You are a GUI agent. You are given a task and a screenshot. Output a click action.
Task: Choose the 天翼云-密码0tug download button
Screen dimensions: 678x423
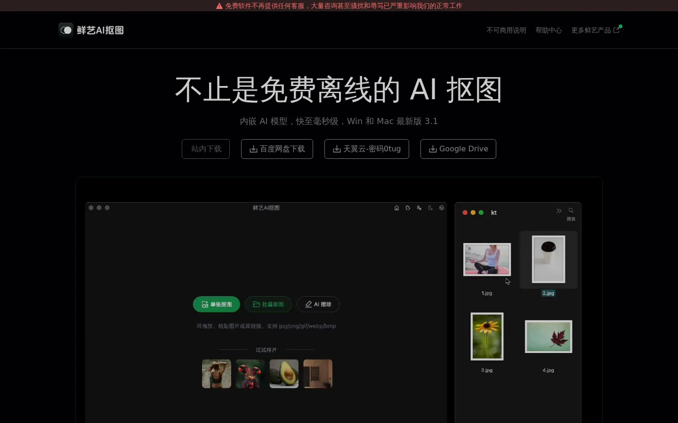(x=367, y=149)
